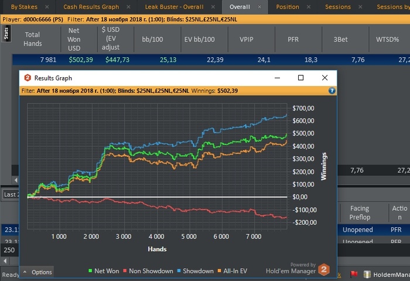Select the Overall tab
The height and width of the screenshot is (281, 410).
[240, 7]
